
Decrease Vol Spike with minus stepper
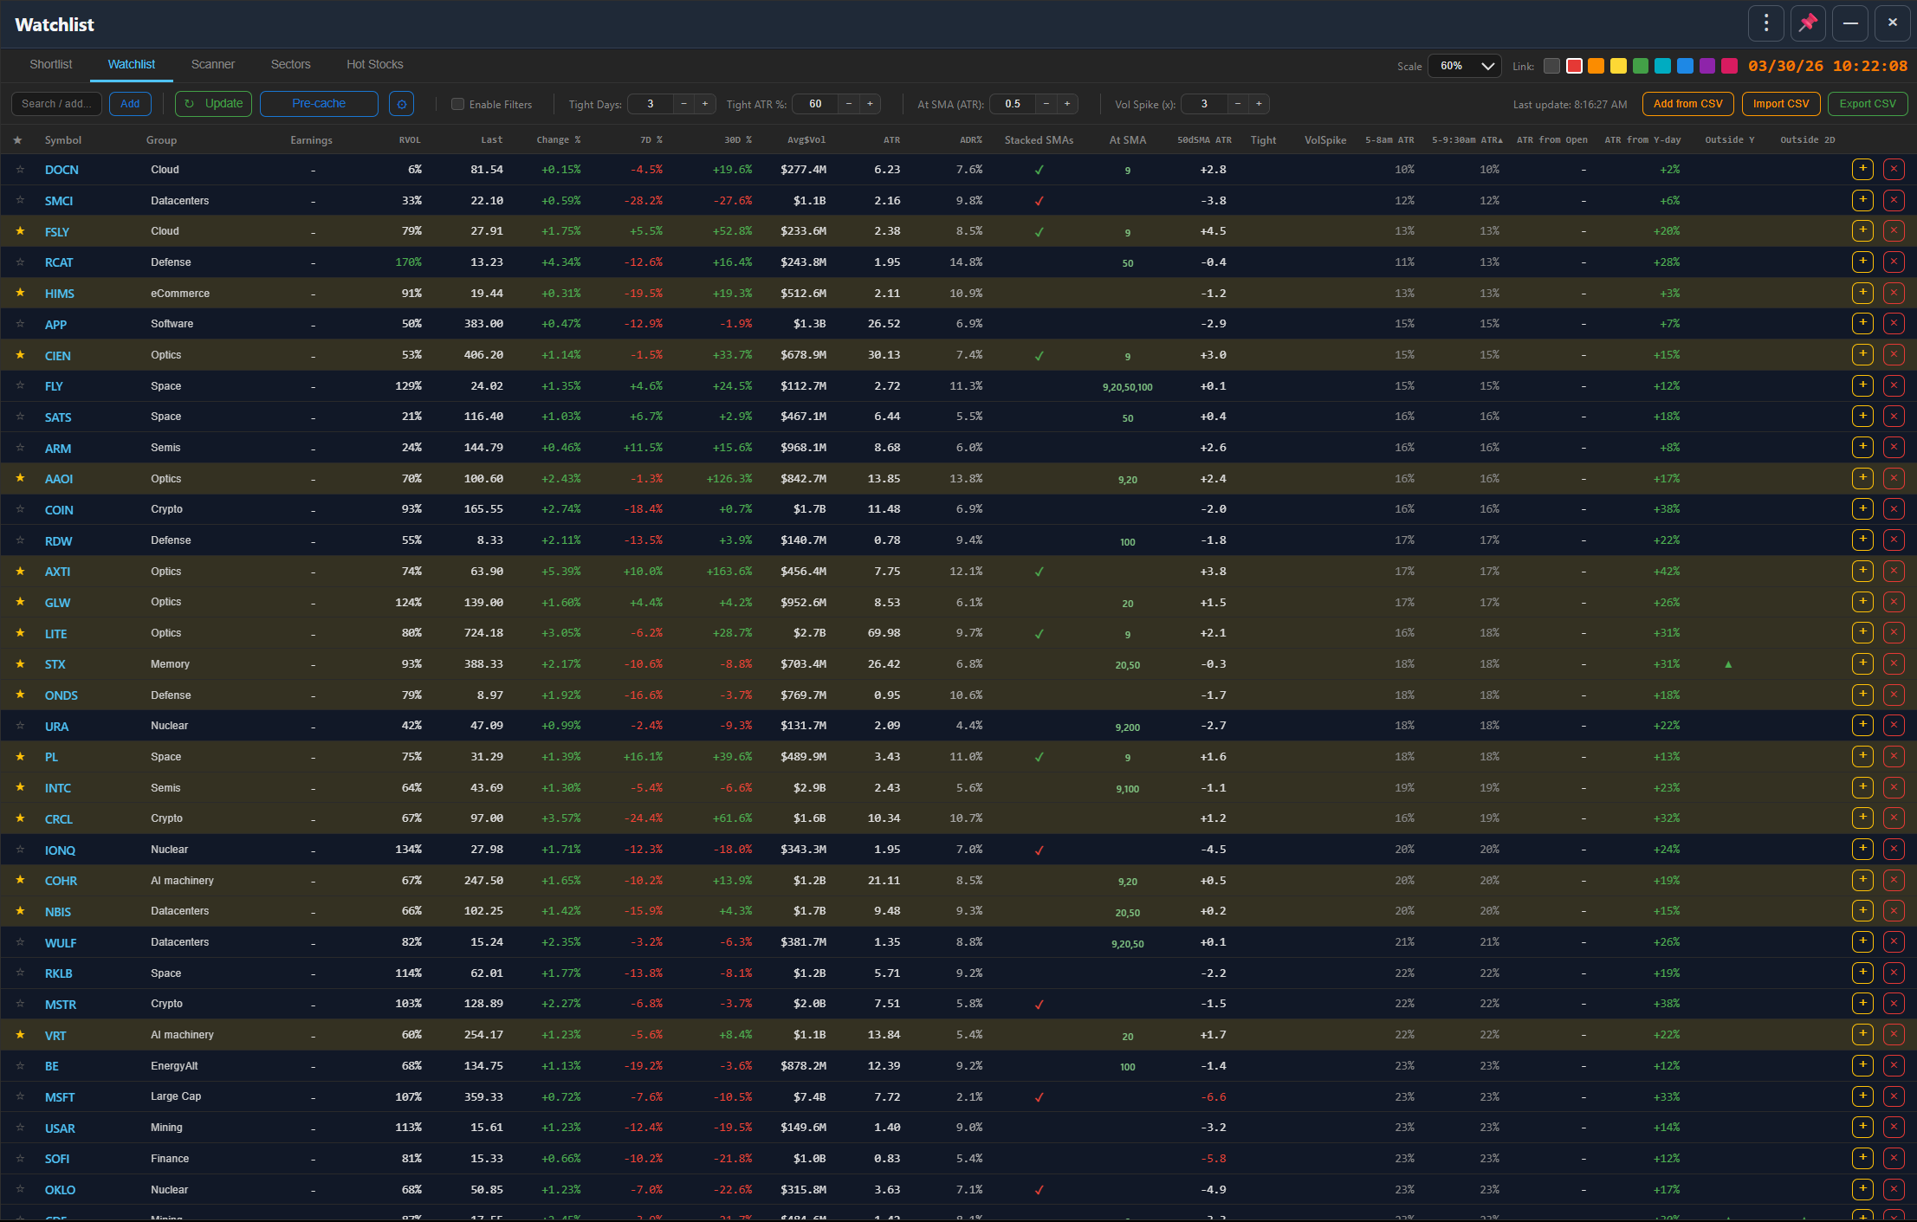point(1238,104)
